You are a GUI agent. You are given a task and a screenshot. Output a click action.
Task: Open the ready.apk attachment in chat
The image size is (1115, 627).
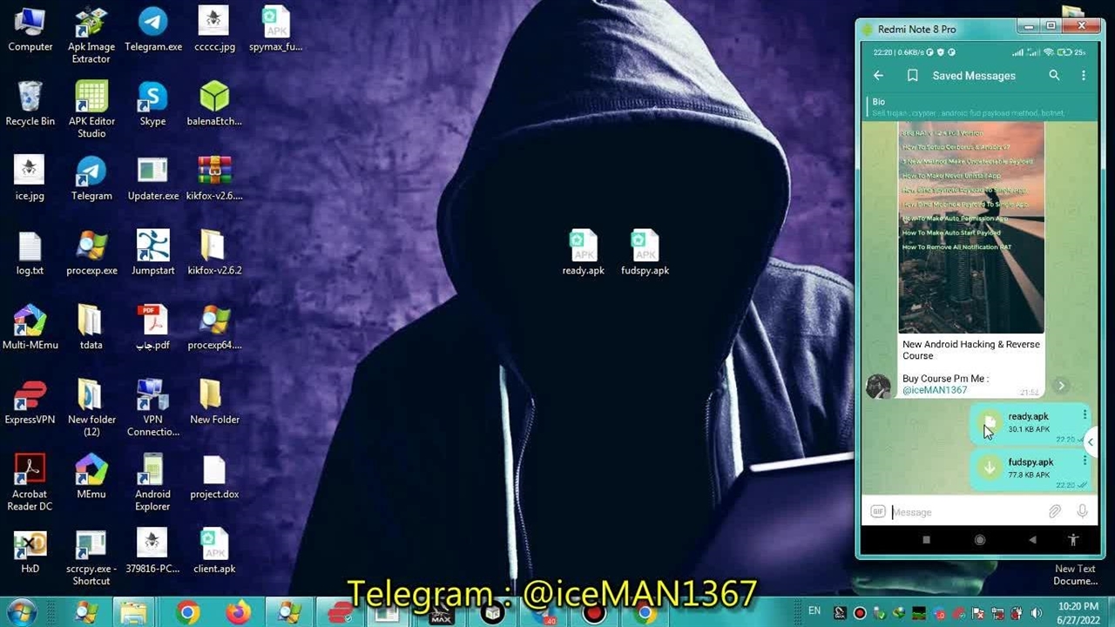tap(989, 422)
